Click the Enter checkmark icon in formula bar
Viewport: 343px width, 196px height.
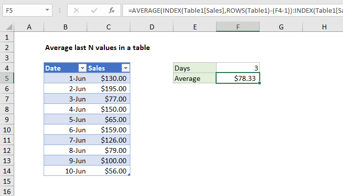click(x=94, y=9)
